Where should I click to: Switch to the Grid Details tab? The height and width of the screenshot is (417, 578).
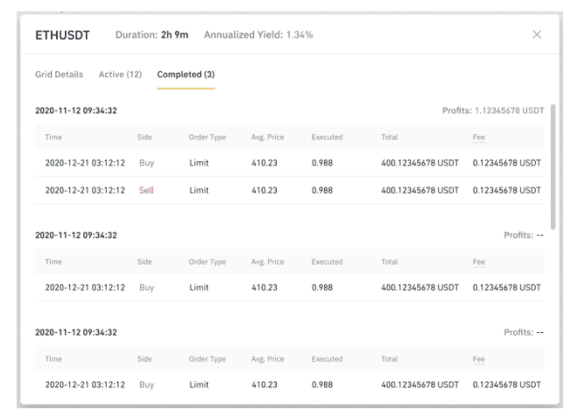pos(59,74)
